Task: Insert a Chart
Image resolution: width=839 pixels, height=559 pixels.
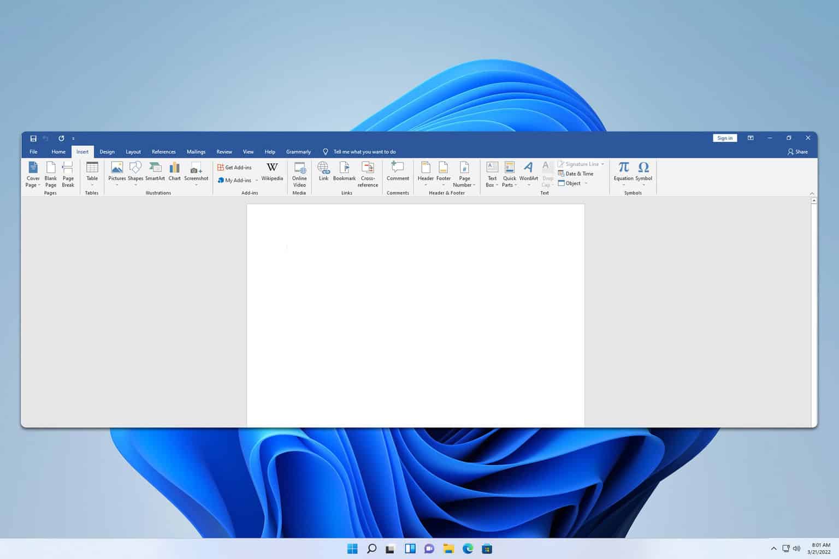Action: 175,171
